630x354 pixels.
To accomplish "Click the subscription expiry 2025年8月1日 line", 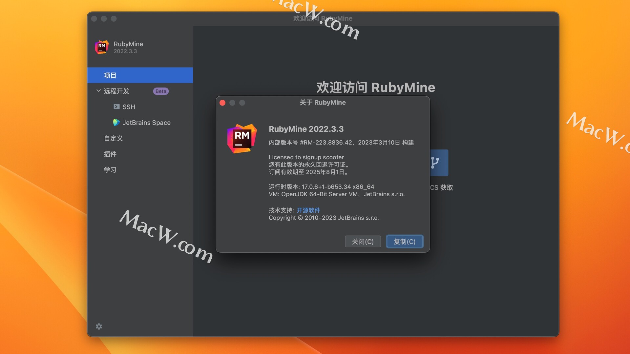I will pos(308,172).
